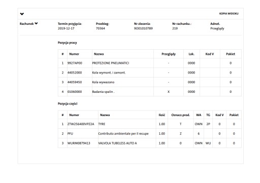
Task: Select PROTEZIONE PNEUMATICI row
Action: [x=150, y=63]
